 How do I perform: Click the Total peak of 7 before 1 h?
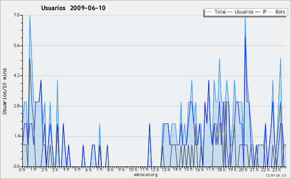pos(30,15)
